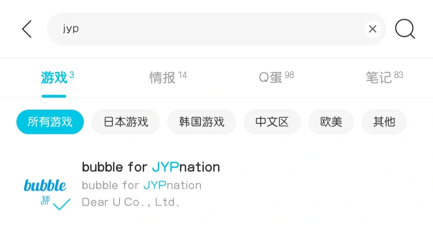Image resolution: width=433 pixels, height=228 pixels.
Task: Switch to the 游戏 tab
Action: 54,77
